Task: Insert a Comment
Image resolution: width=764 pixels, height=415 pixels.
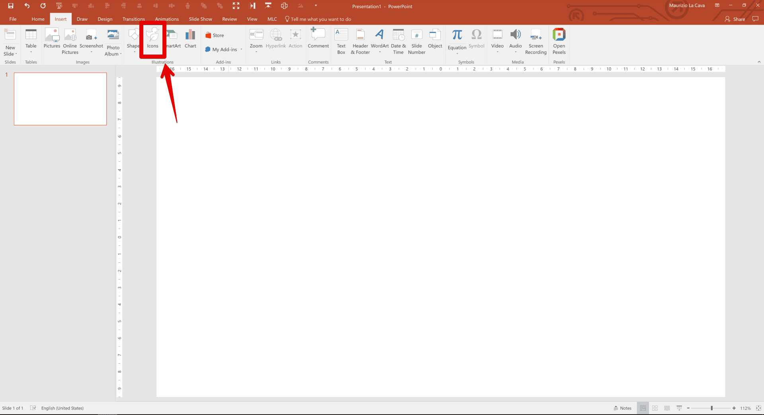Action: 318,40
